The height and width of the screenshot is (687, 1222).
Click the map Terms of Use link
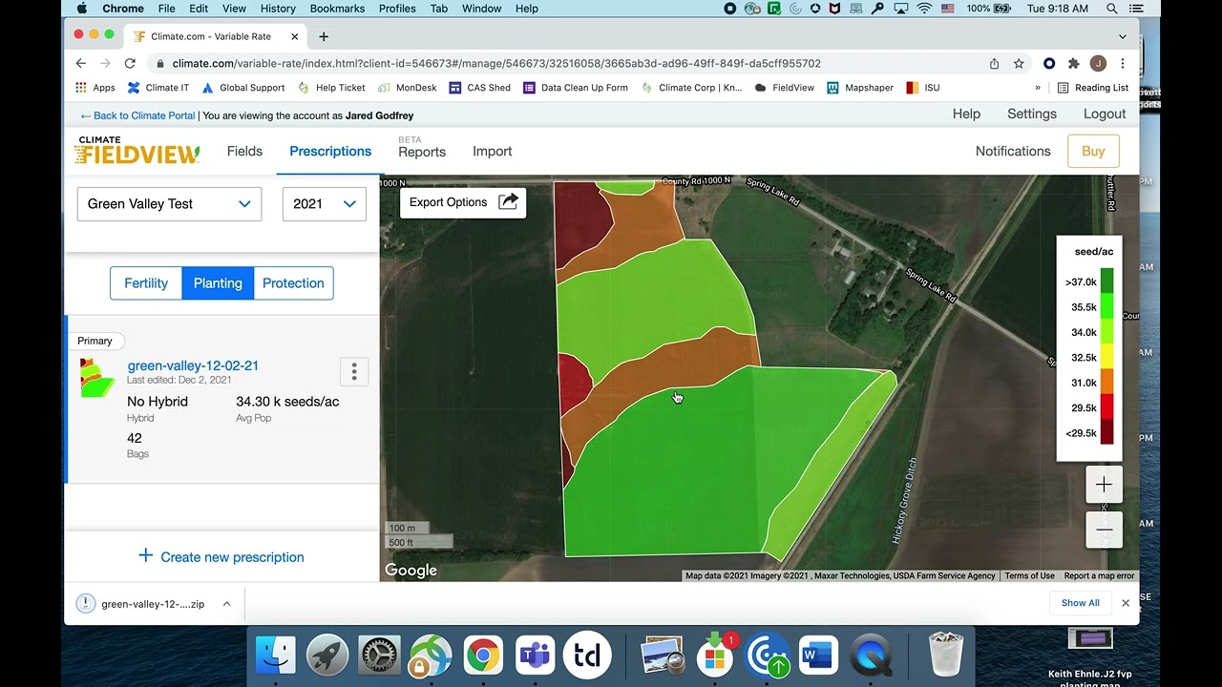[x=1029, y=576]
